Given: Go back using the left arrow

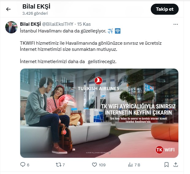Looking at the screenshot, I should 8,9.
